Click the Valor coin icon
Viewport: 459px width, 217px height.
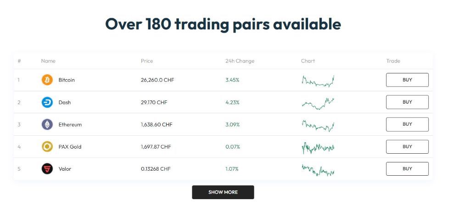click(x=47, y=169)
